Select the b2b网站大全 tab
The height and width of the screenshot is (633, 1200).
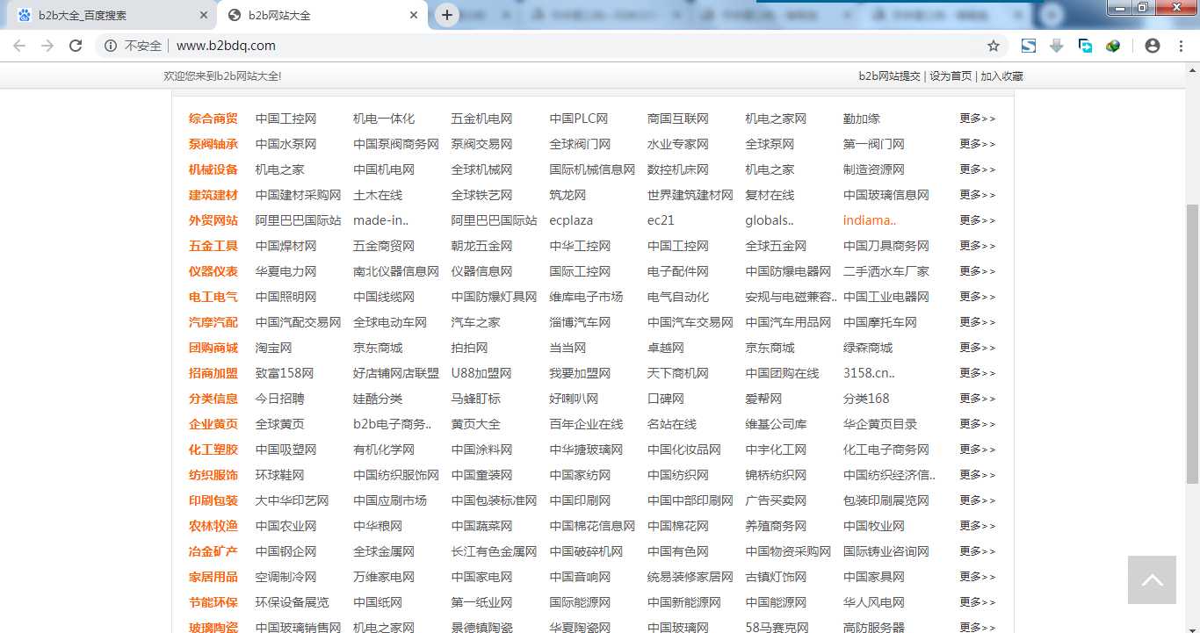322,15
